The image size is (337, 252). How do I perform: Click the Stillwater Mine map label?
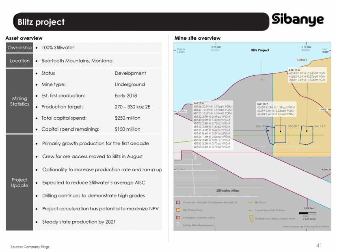227,190
